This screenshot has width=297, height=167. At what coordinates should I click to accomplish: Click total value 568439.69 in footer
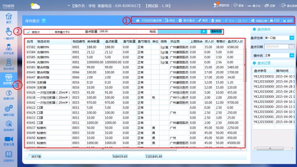coord(120,156)
